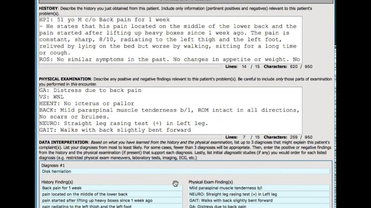The width and height of the screenshot is (371, 208).
Task: Click the horizontal scrollbar under History text box
Action: pos(130,66)
